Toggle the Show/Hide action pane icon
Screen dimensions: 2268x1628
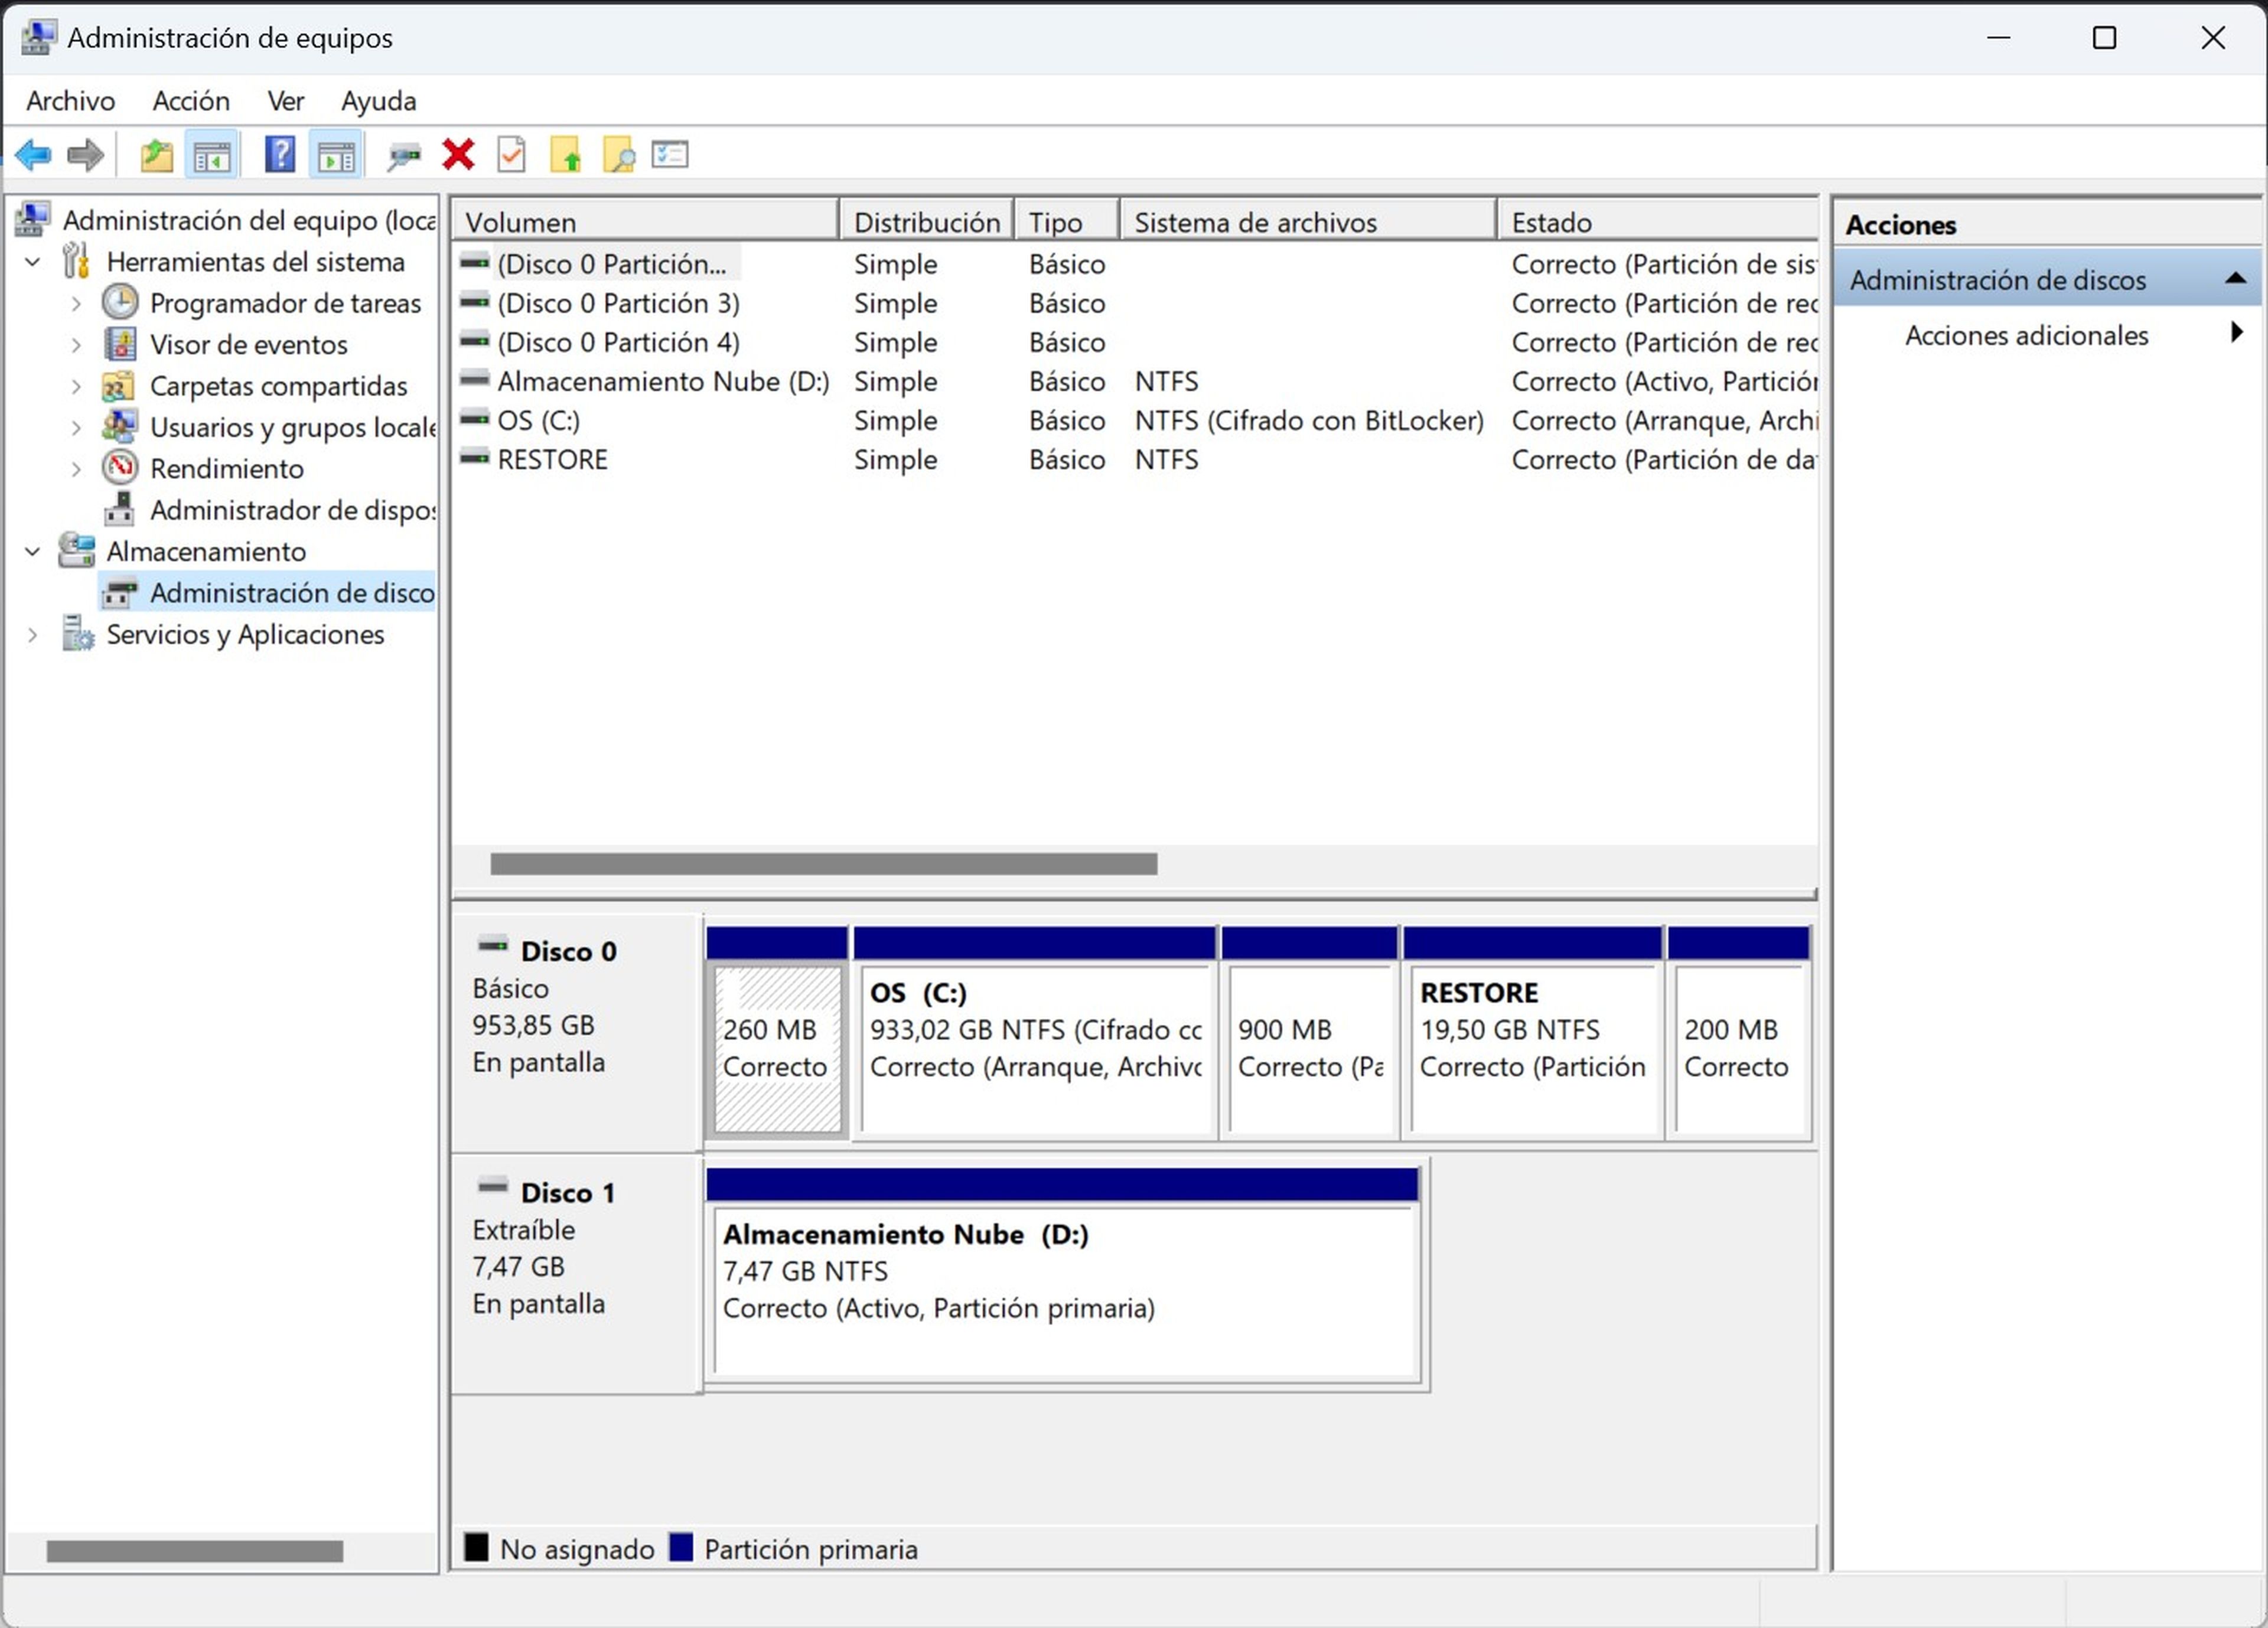(336, 155)
